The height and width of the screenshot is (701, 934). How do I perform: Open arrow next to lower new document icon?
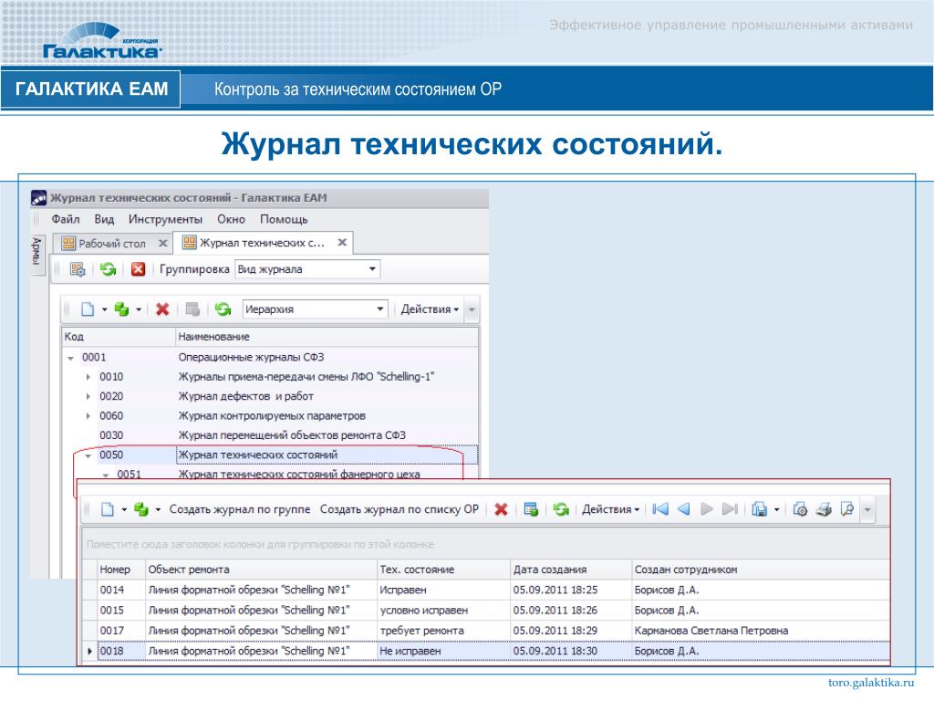[x=124, y=510]
